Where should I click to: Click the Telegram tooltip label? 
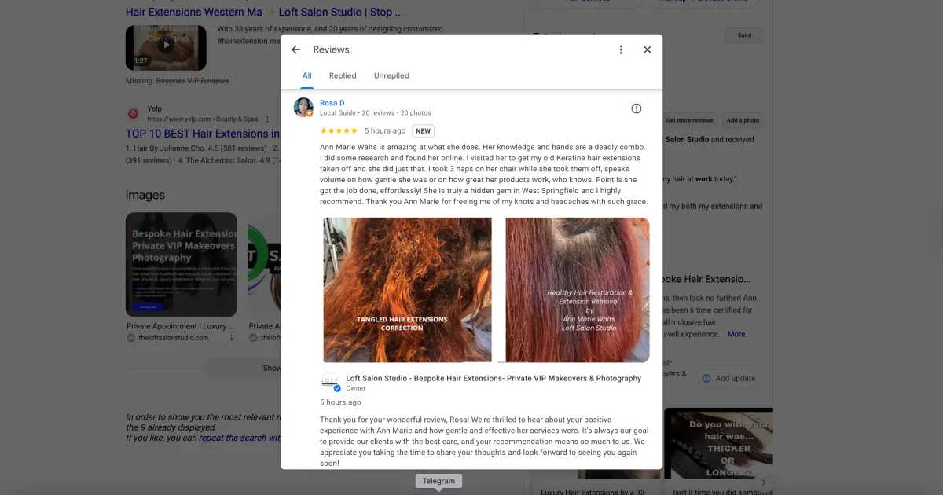tap(438, 481)
